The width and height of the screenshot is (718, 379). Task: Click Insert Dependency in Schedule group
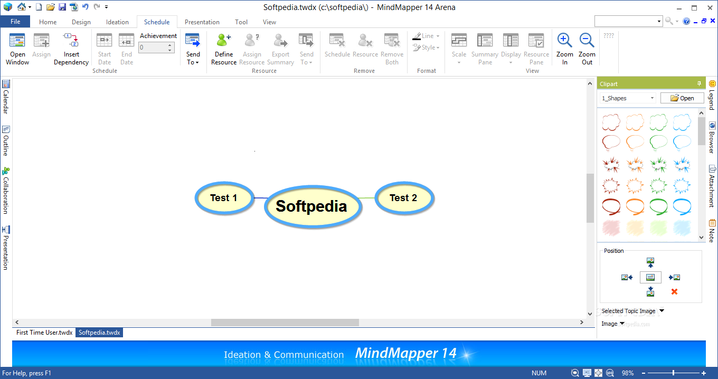tap(71, 49)
